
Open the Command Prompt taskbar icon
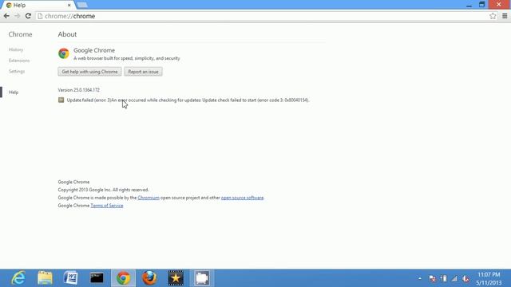coord(97,278)
